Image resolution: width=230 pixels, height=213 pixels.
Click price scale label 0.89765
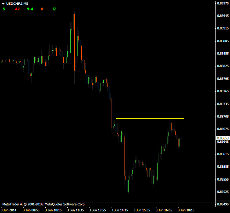point(223,91)
